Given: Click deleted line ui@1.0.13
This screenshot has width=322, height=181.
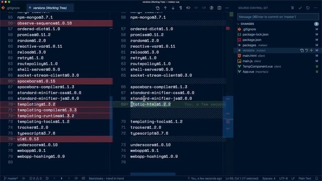Looking at the screenshot, I should pyautogui.click(x=28, y=139).
